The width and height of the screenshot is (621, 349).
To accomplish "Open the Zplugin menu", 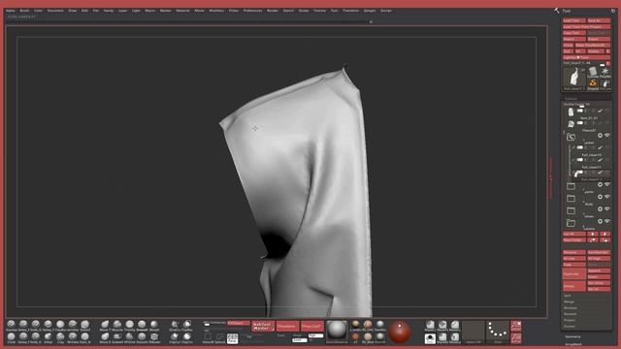I will click(370, 11).
